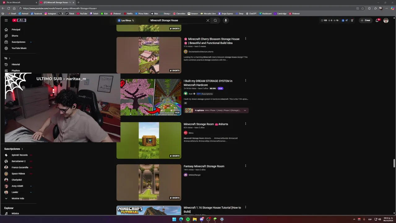Expand the Suscripciones list header chevron
396x223 pixels.
[22, 149]
